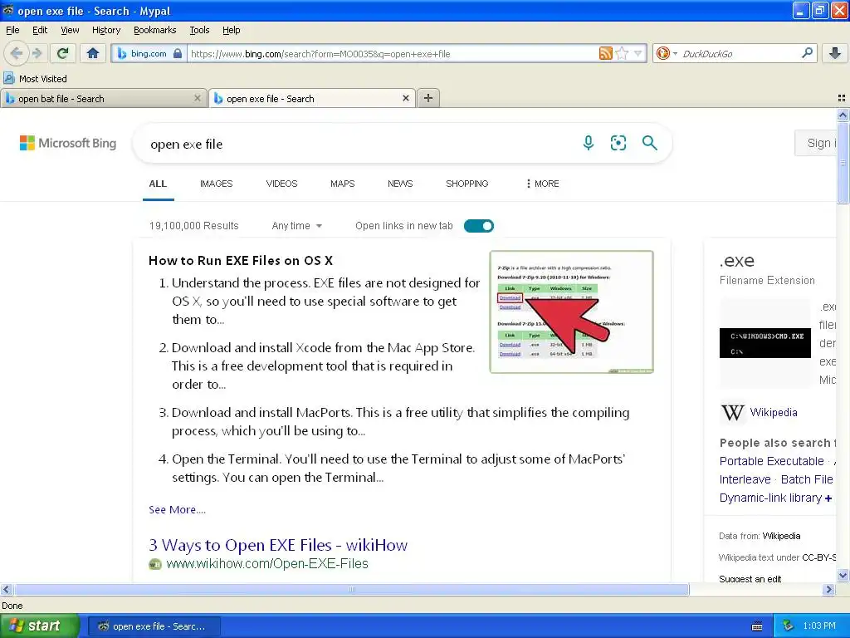Go to the home page icon
850x638 pixels.
click(x=93, y=53)
